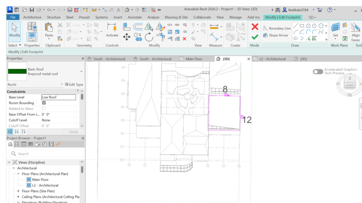Select the Pick Walls draw tool
Image resolution: width=362 pixels, height=203 pixels.
click(314, 38)
